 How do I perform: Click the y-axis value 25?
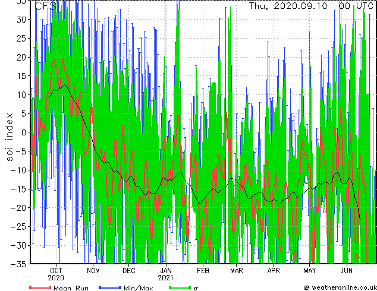(x=21, y=38)
